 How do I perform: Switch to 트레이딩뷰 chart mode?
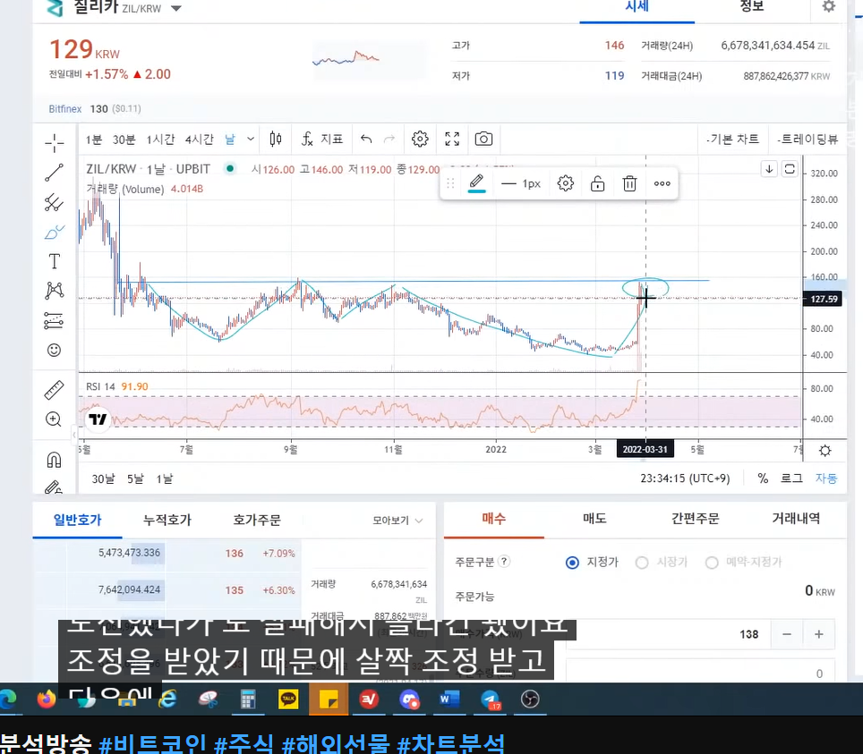coord(807,140)
